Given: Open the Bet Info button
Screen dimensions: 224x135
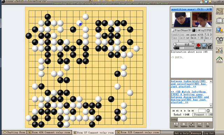Looking at the screenshot, I should [204, 46].
